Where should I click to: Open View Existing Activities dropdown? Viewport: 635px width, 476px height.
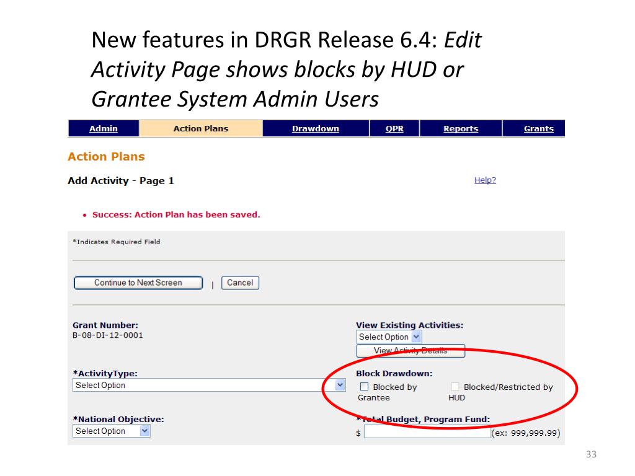(x=389, y=337)
